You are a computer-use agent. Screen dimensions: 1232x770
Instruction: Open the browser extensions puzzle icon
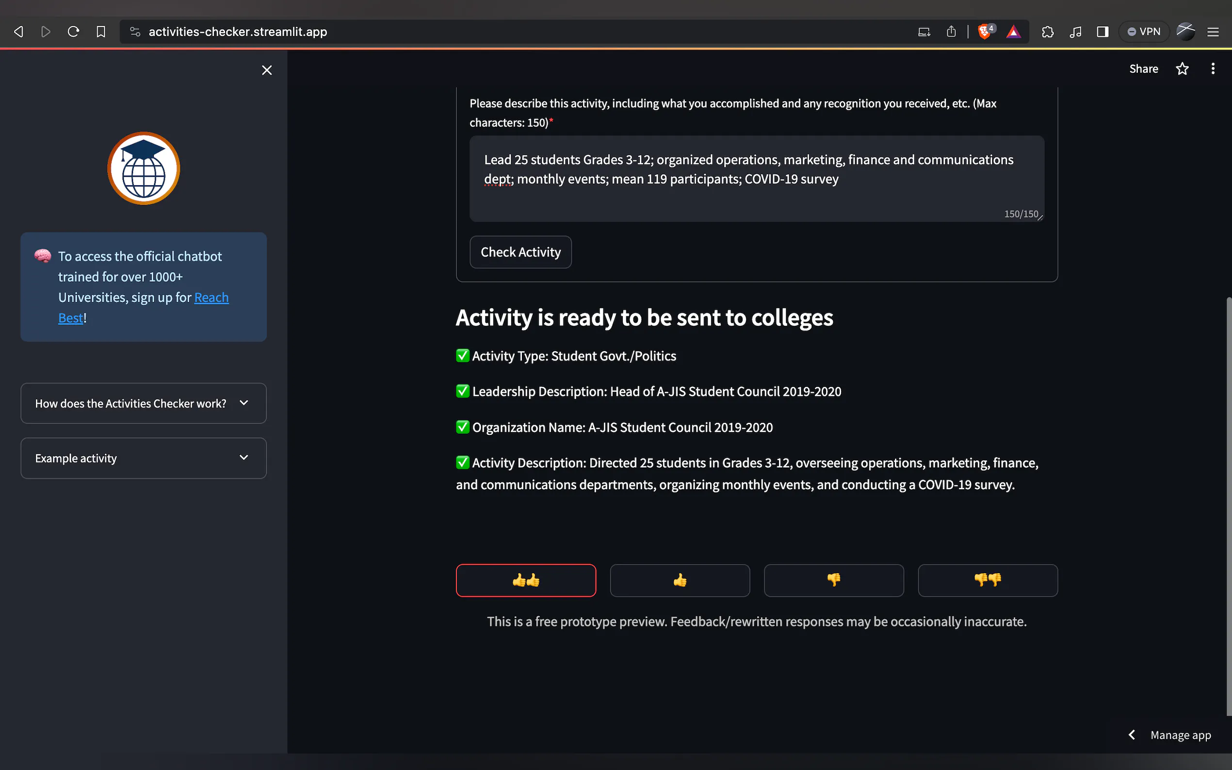point(1047,32)
